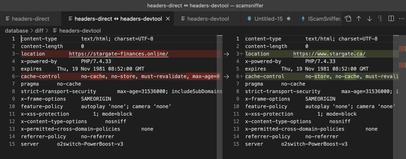Click the unsaved dot on Untitled-15 tab
Image resolution: width=406 pixels, height=159 pixels.
pos(289,19)
